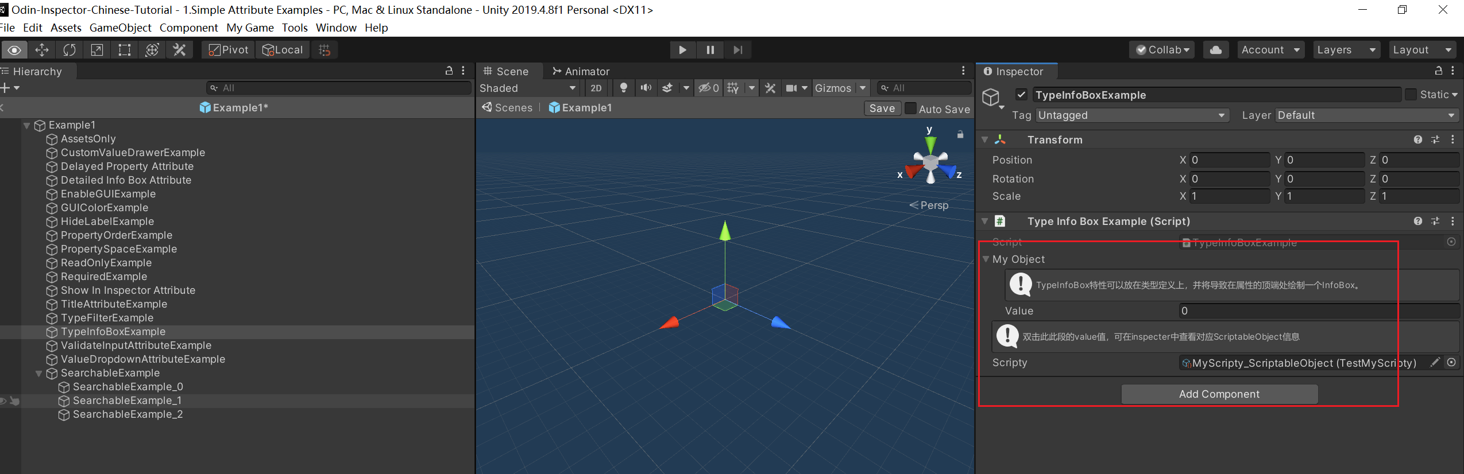Image resolution: width=1464 pixels, height=474 pixels.
Task: Start Play mode
Action: 683,50
